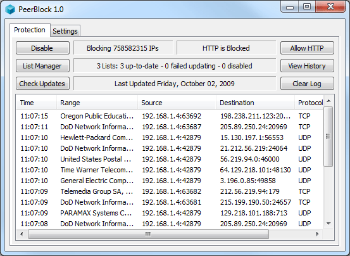Select the Protection tab
350x256 pixels.
coord(30,30)
